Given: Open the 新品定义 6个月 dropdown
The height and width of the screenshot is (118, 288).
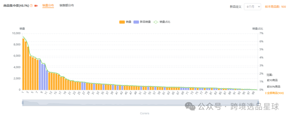Looking at the screenshot, I should [252, 7].
